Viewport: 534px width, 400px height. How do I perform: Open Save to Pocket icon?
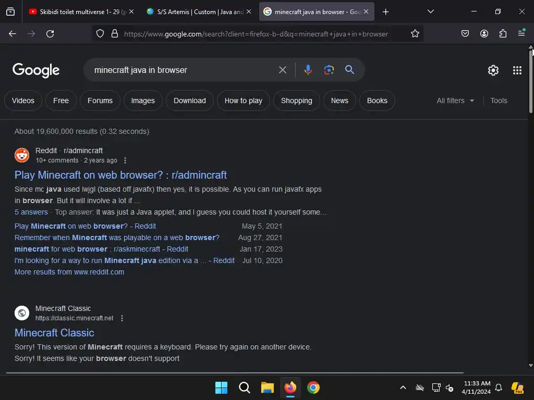[465, 34]
